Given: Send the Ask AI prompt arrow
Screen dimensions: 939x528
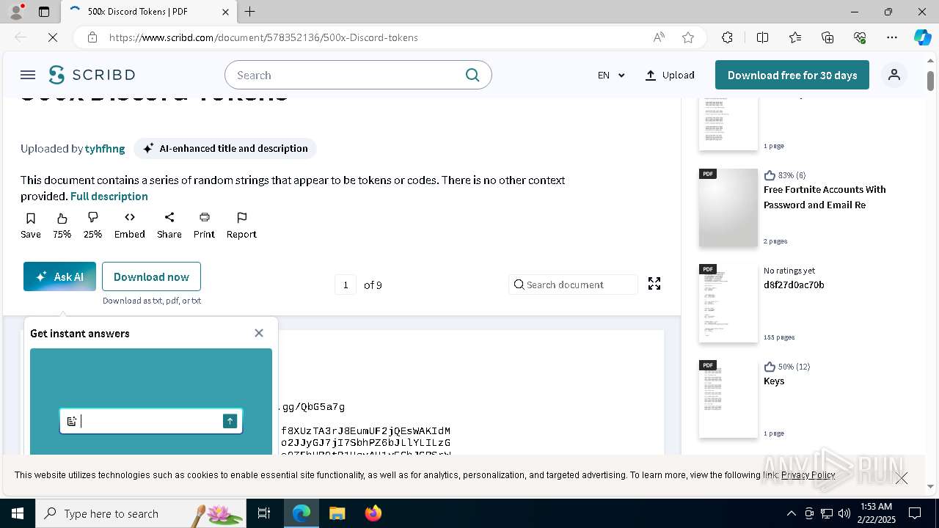Looking at the screenshot, I should coord(230,421).
